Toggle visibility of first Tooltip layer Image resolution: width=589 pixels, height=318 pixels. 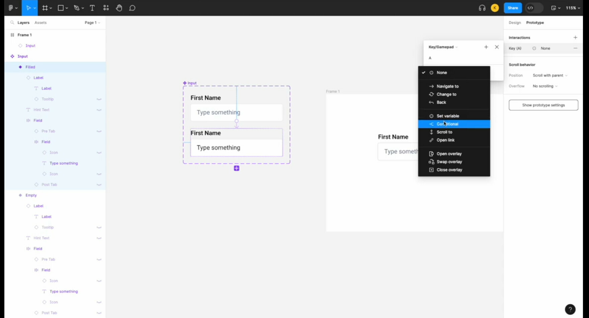(x=99, y=99)
